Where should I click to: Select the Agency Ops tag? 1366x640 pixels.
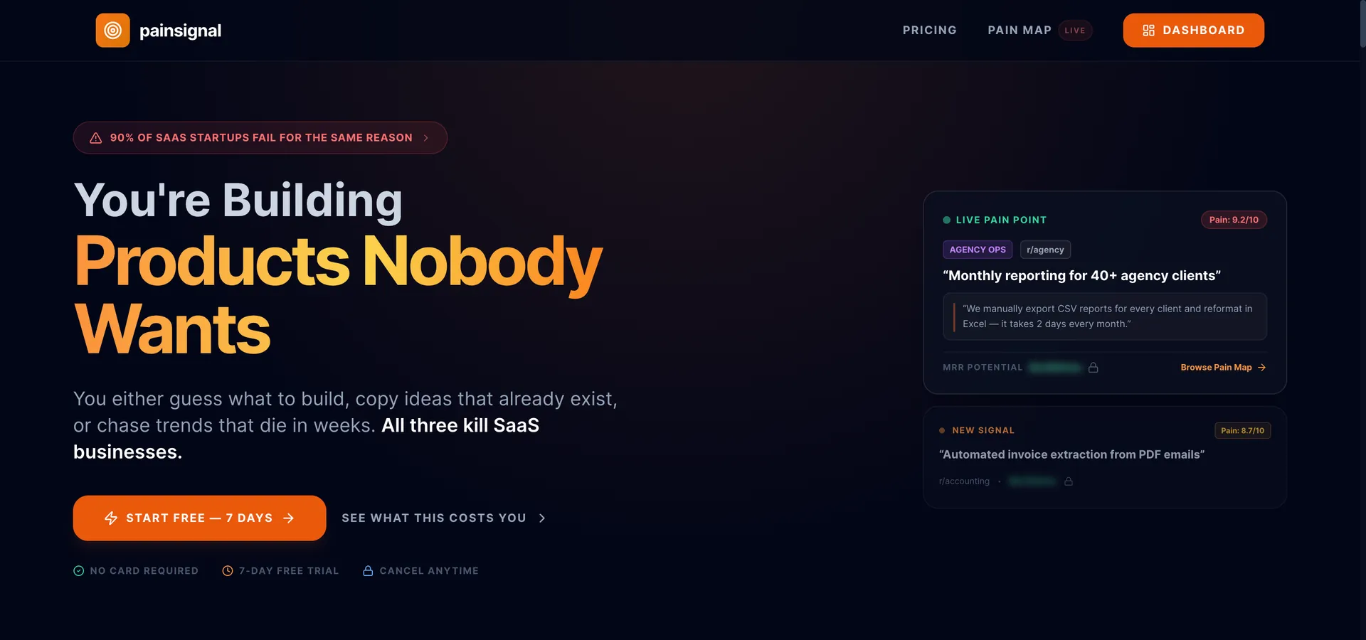(978, 250)
